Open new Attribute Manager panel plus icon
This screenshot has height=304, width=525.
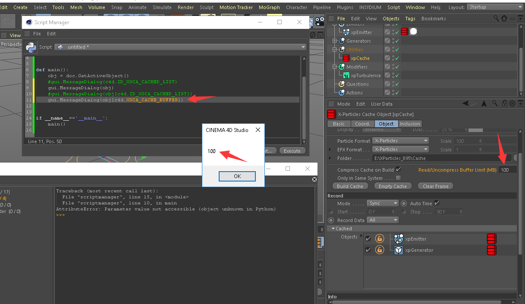pyautogui.click(x=520, y=103)
